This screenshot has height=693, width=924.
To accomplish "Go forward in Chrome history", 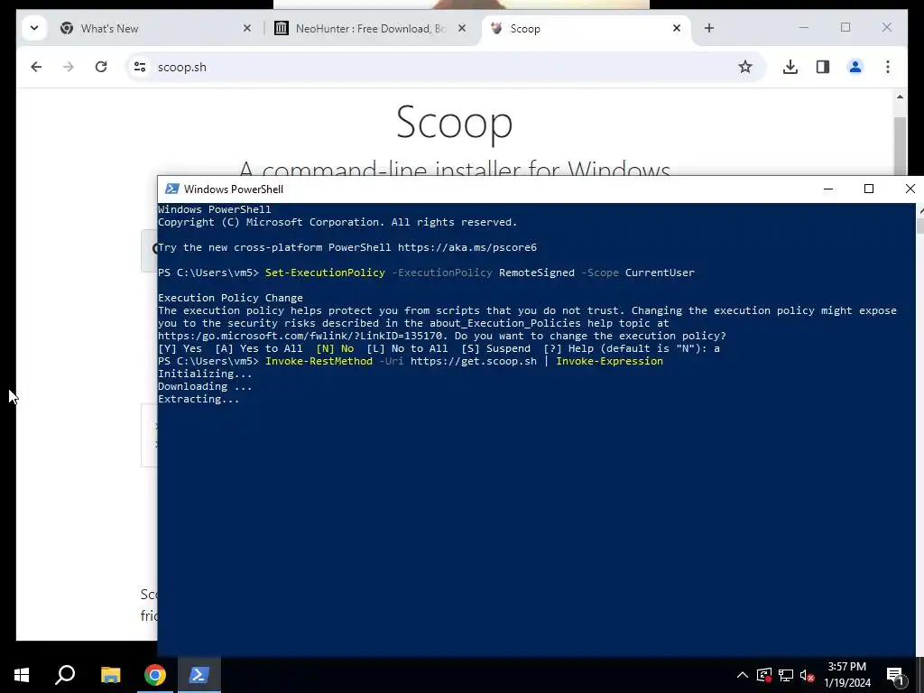I will (x=69, y=67).
